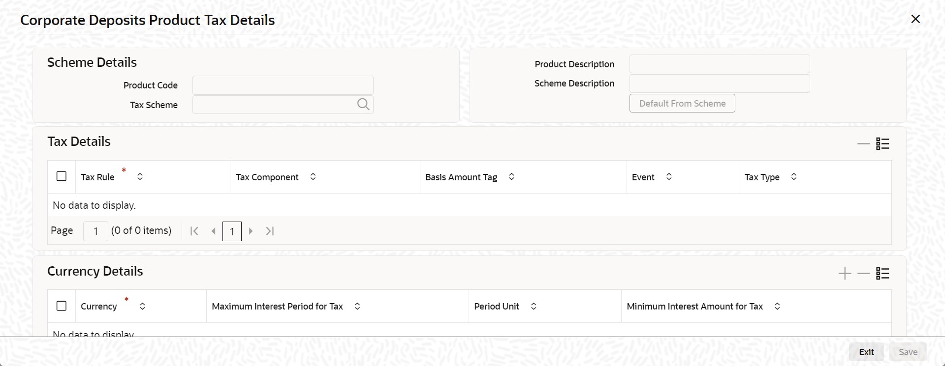
Task: Add row in Currency Details section
Action: 845,274
